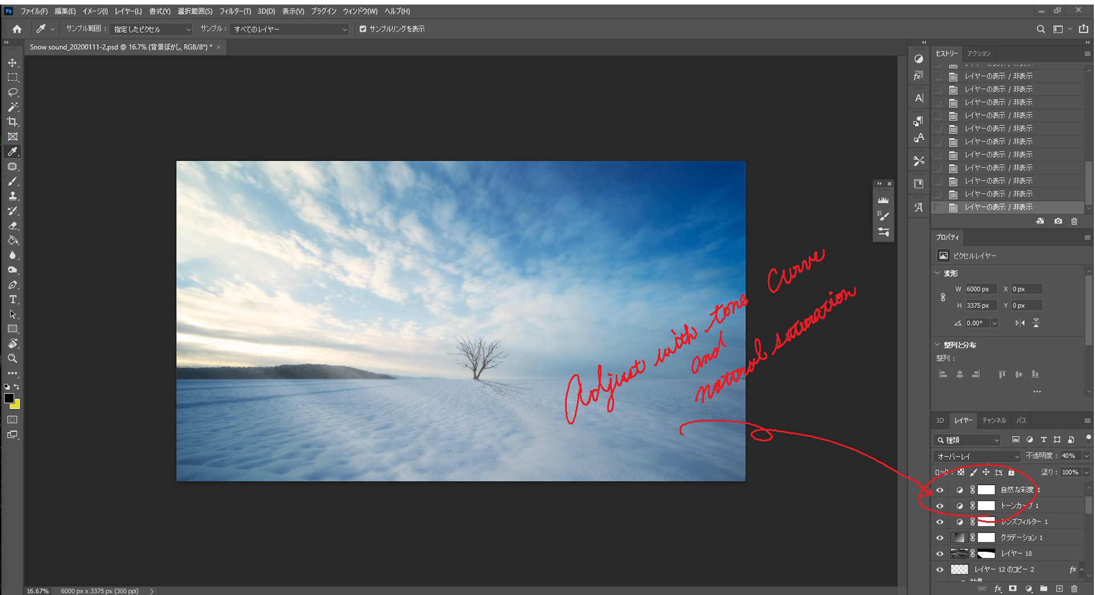This screenshot has width=1095, height=595.
Task: Open the イメージ(I) menu
Action: (95, 11)
